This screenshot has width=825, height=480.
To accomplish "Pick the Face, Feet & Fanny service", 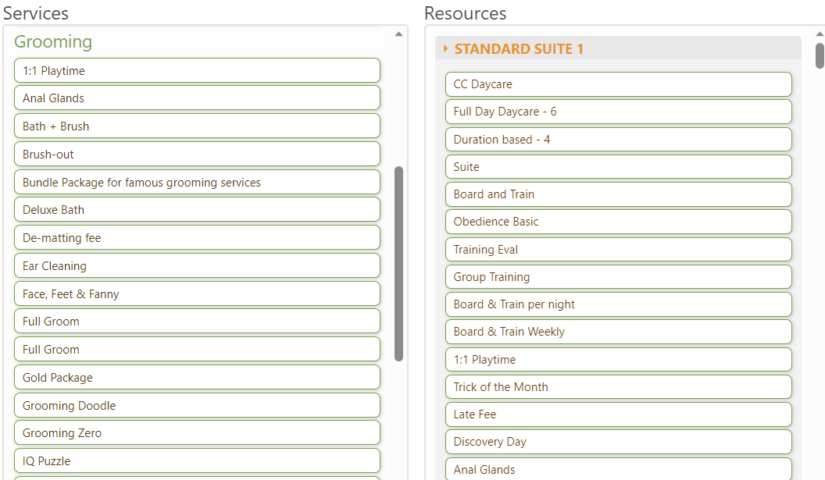I will pyautogui.click(x=198, y=293).
